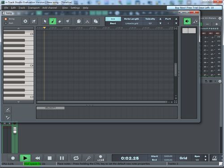The image size is (224, 168).
Task: Open the tuner fork icon
Action: [x=88, y=158]
